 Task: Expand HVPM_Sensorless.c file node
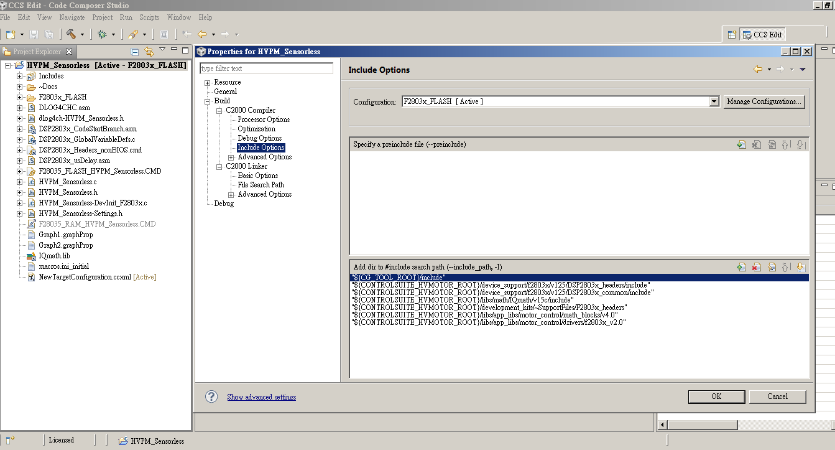(x=19, y=182)
